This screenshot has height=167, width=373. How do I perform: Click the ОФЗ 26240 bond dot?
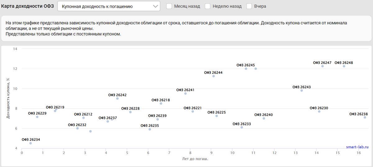point(264,118)
